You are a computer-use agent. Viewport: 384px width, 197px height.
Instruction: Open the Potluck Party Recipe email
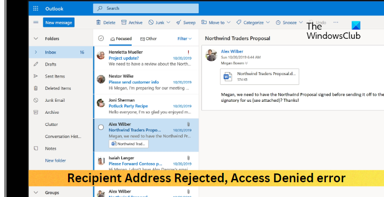[146, 106]
